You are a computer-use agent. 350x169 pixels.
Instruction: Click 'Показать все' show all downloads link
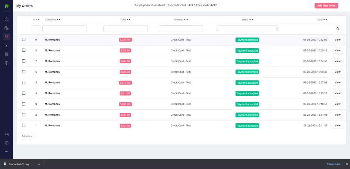pos(334,164)
